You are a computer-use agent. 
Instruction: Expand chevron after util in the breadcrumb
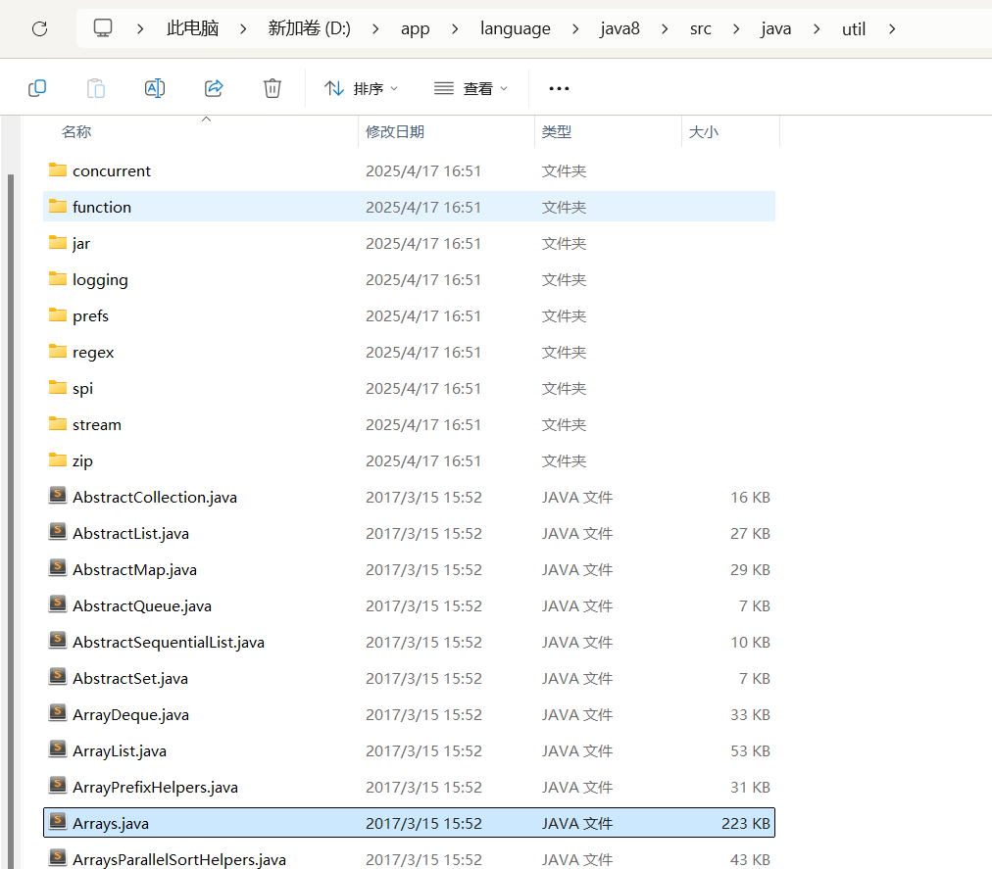pos(892,29)
